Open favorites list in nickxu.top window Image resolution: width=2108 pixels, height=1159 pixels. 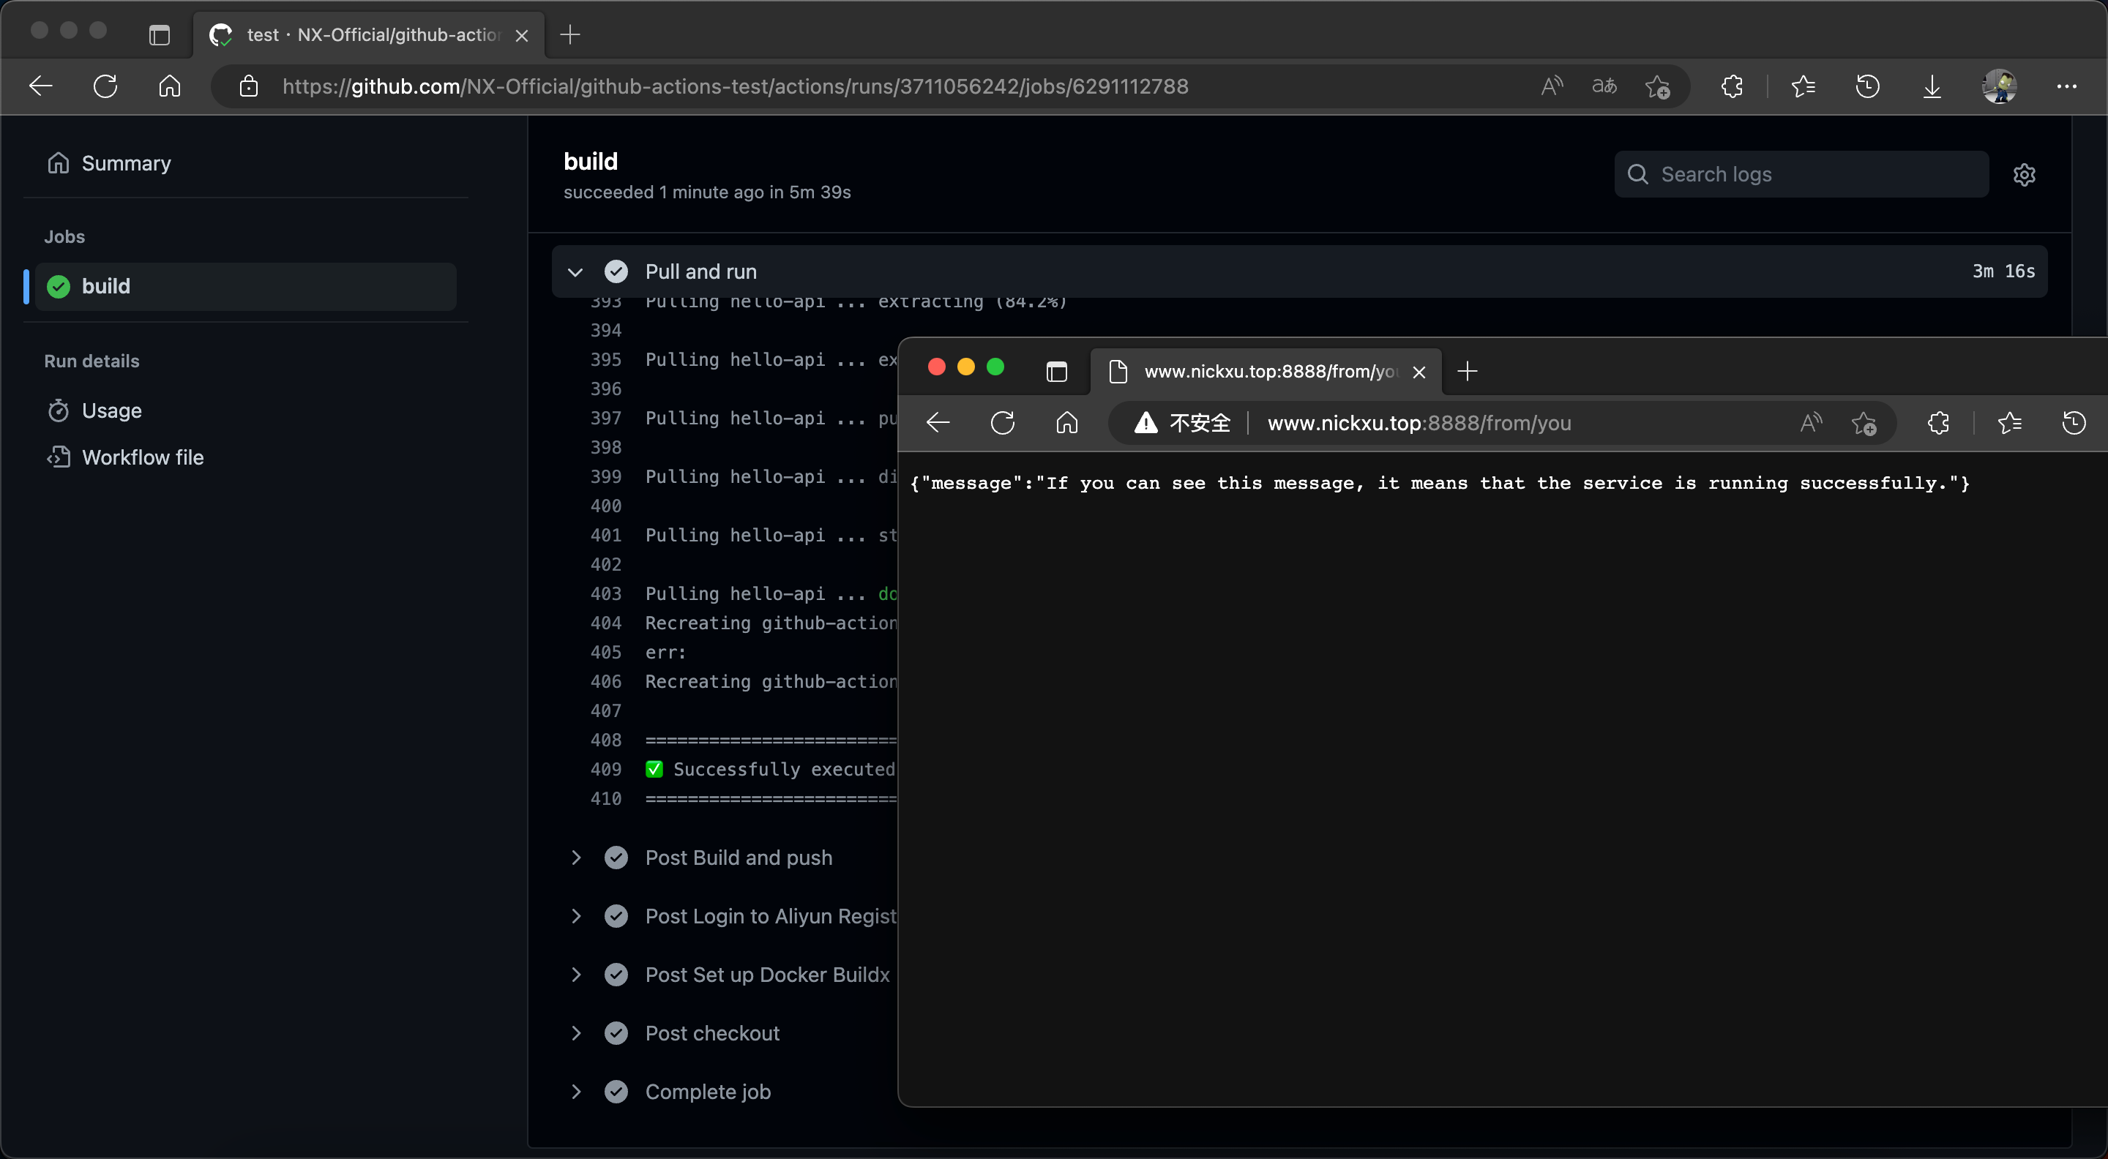click(2009, 423)
